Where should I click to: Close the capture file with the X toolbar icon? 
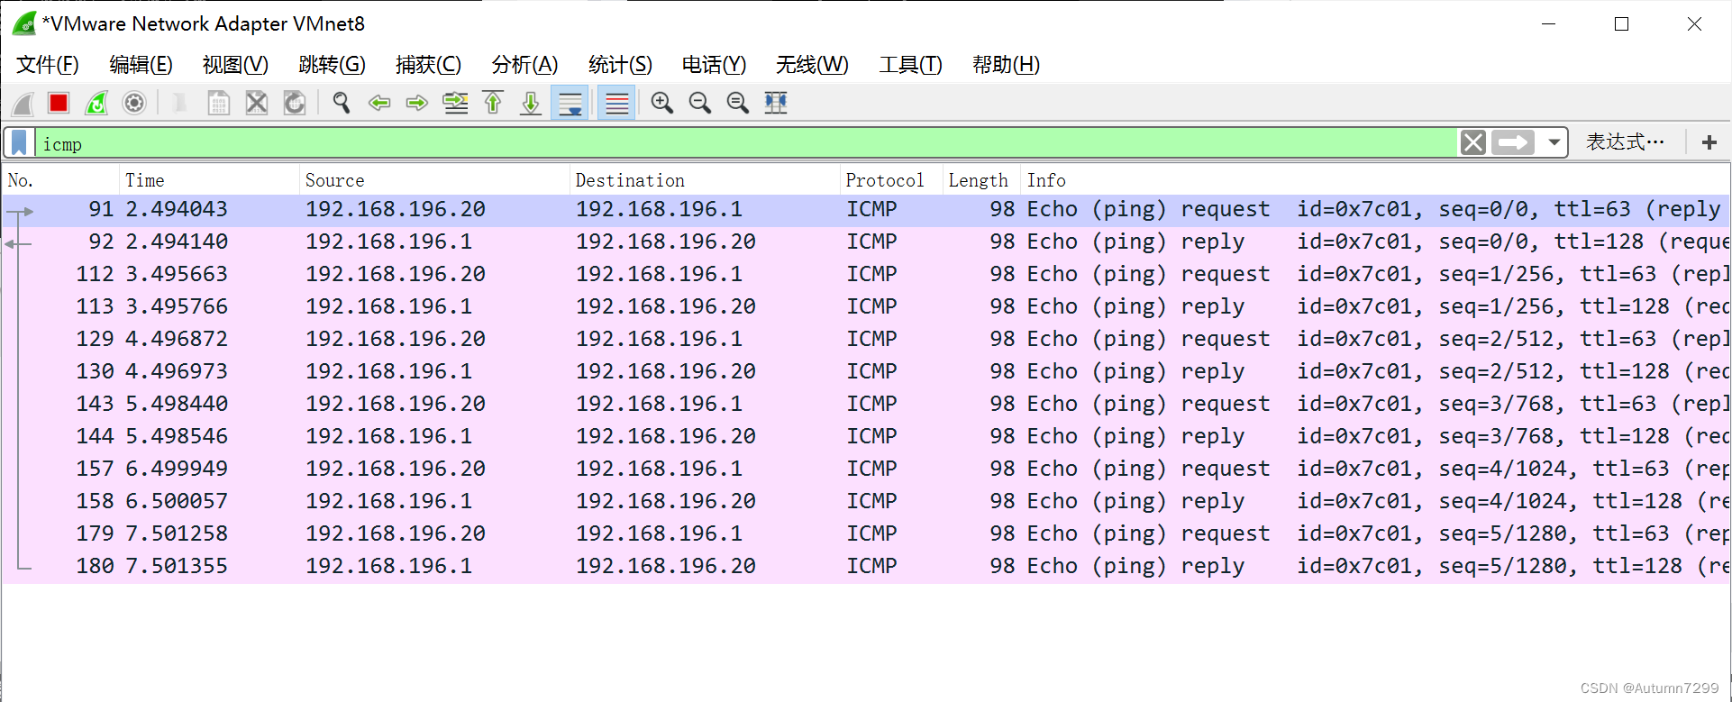pos(257,103)
